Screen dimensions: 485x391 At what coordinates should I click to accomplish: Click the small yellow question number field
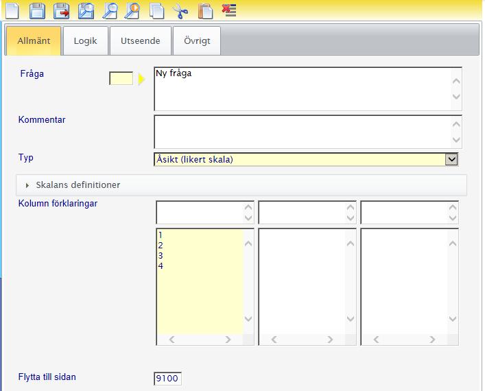121,78
